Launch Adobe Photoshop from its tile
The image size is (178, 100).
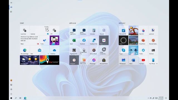84,30
